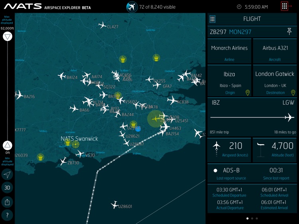Screen dimensions: 299x224
Task: Click the flight panel grid icon
Action: pyautogui.click(x=212, y=19)
